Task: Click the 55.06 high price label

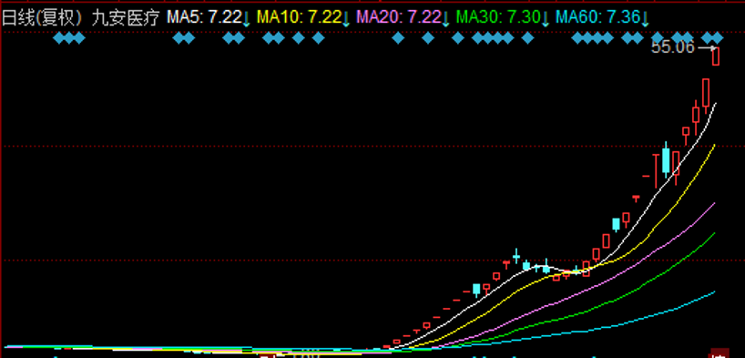Action: coord(673,47)
